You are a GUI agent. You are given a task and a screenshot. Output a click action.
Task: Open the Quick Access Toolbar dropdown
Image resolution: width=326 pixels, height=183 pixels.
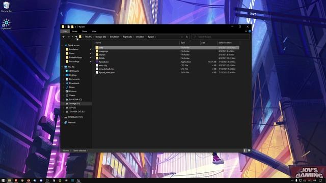(75, 27)
